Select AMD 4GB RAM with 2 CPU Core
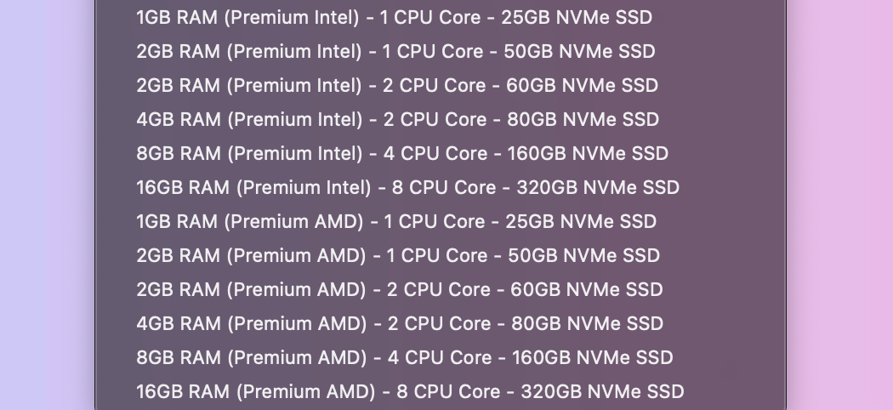The height and width of the screenshot is (410, 893). 399,323
